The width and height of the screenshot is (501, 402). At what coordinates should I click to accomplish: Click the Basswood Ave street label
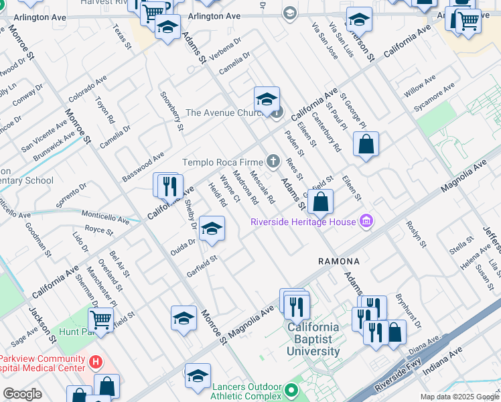143,167
